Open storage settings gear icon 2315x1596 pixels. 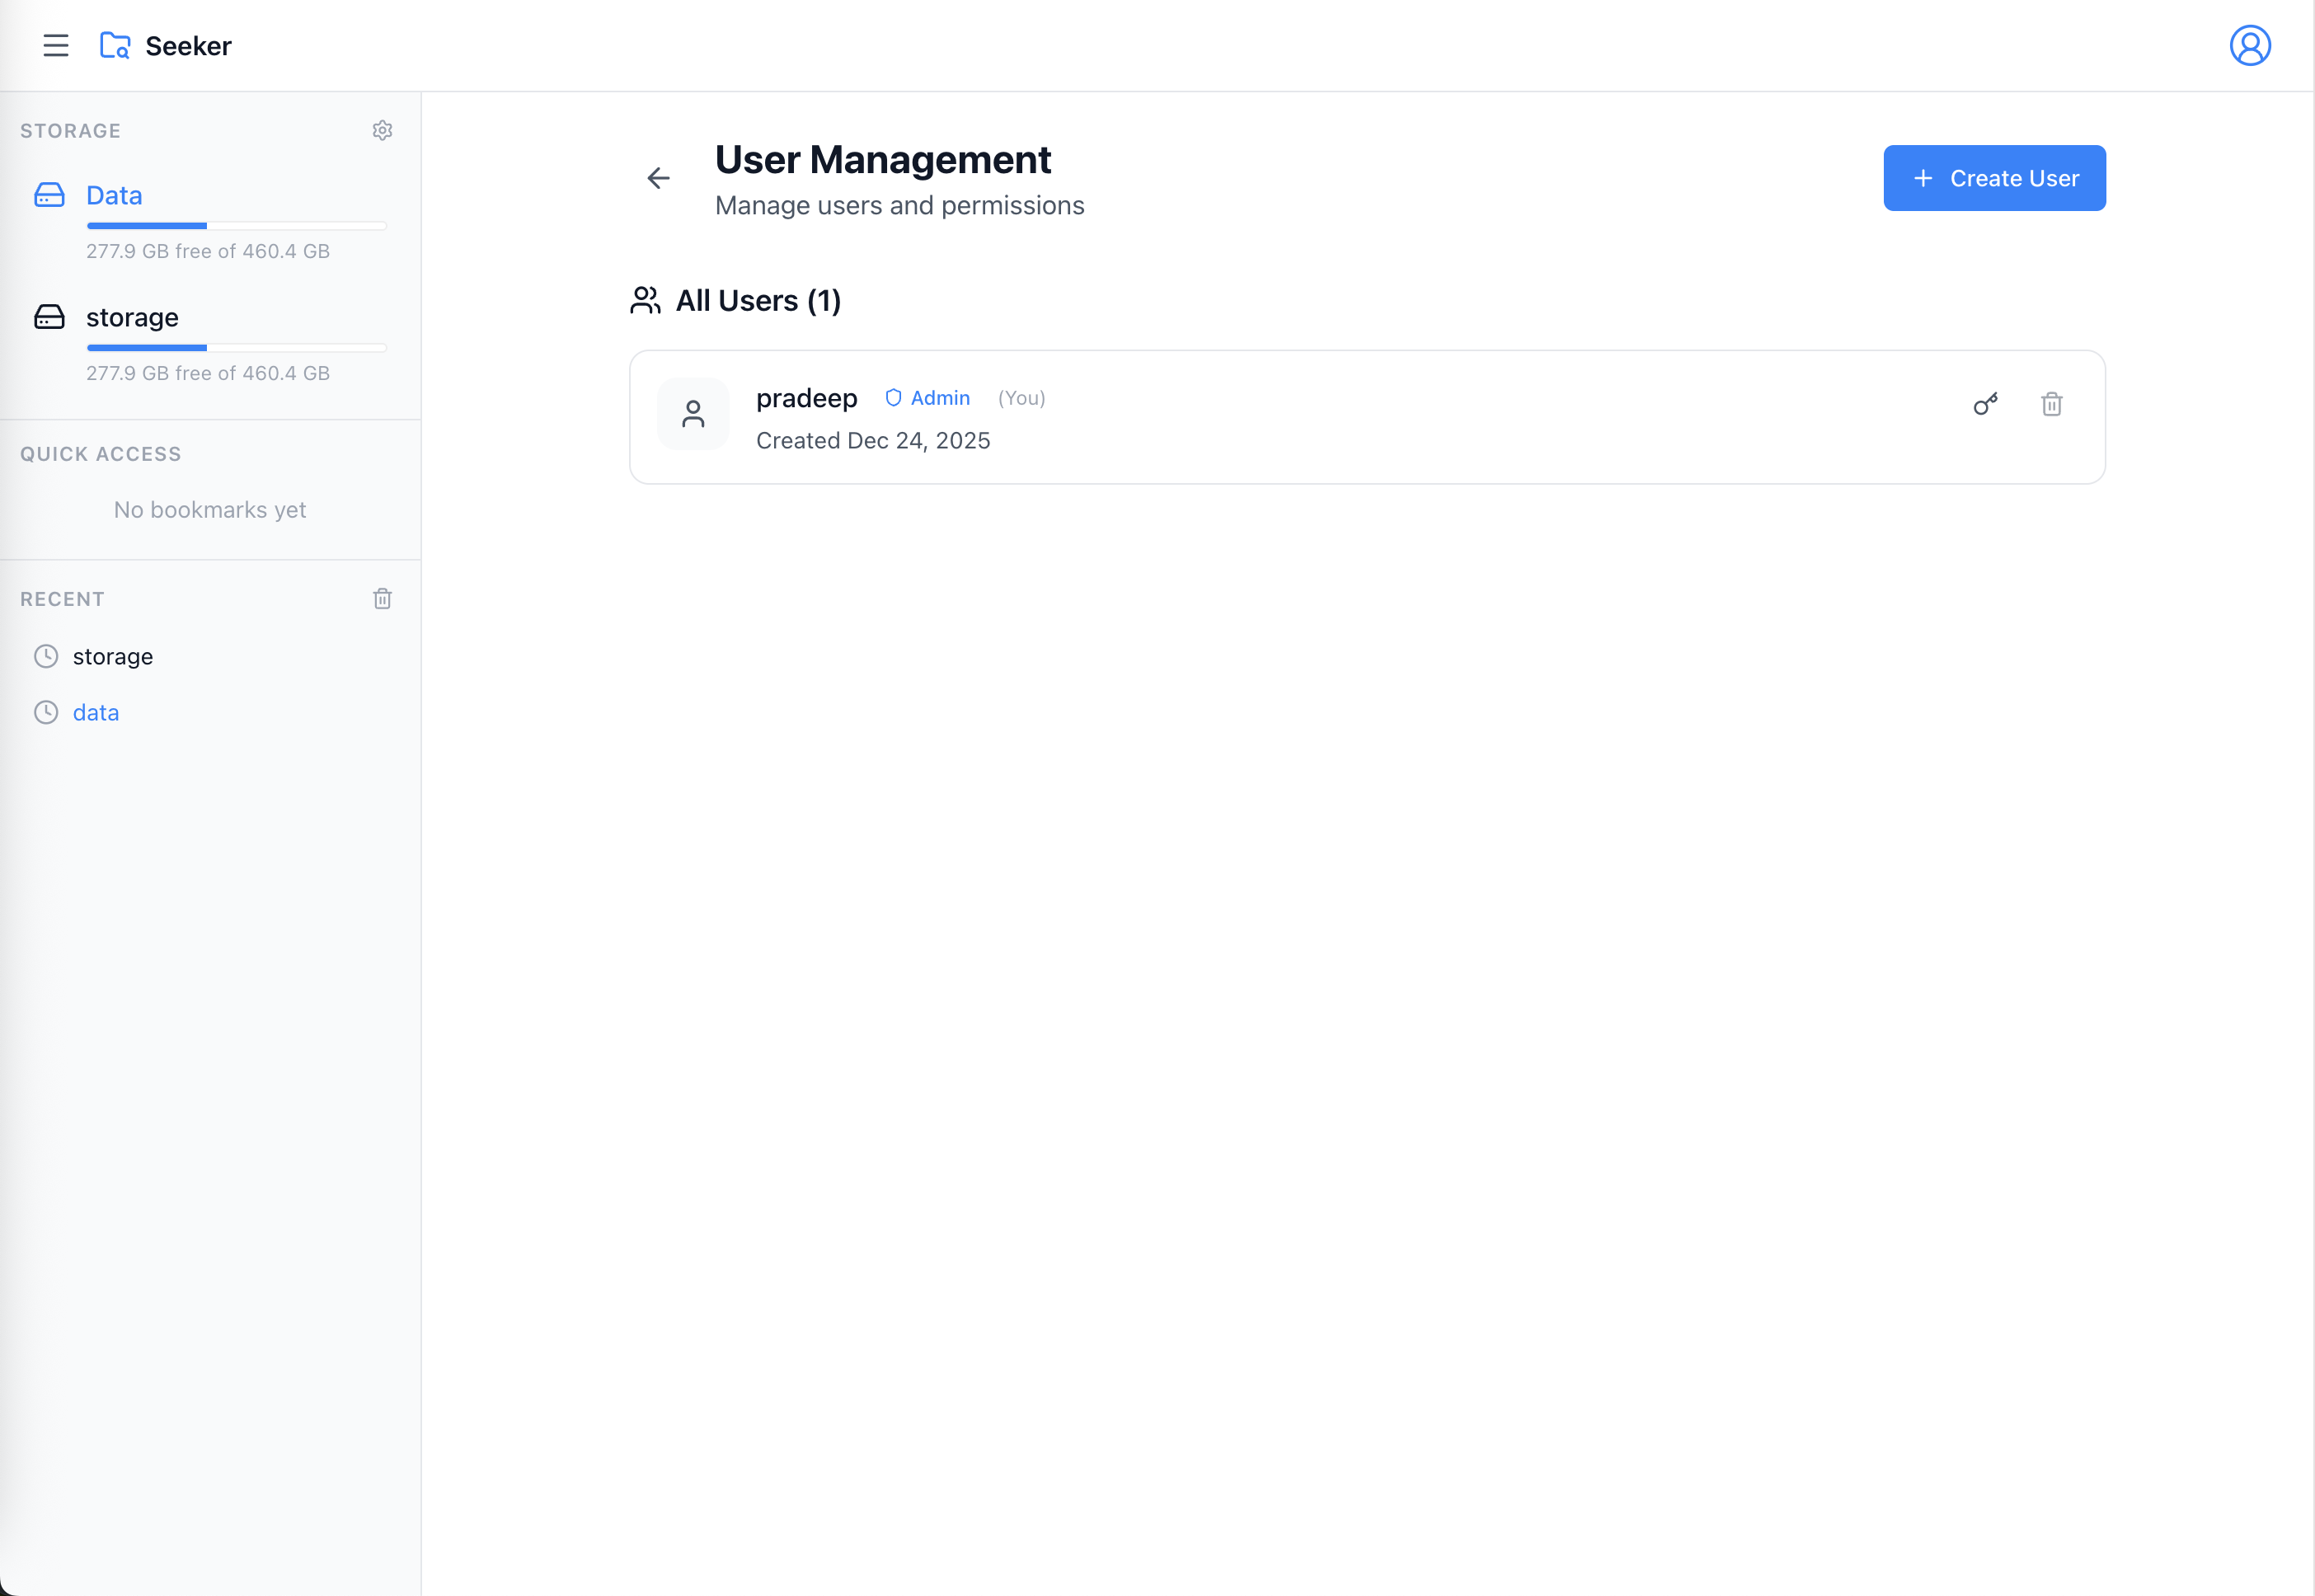[x=382, y=131]
